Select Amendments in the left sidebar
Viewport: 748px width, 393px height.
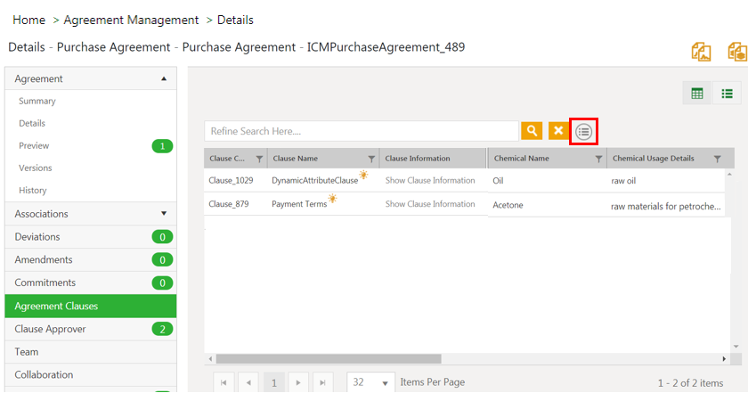(x=44, y=259)
